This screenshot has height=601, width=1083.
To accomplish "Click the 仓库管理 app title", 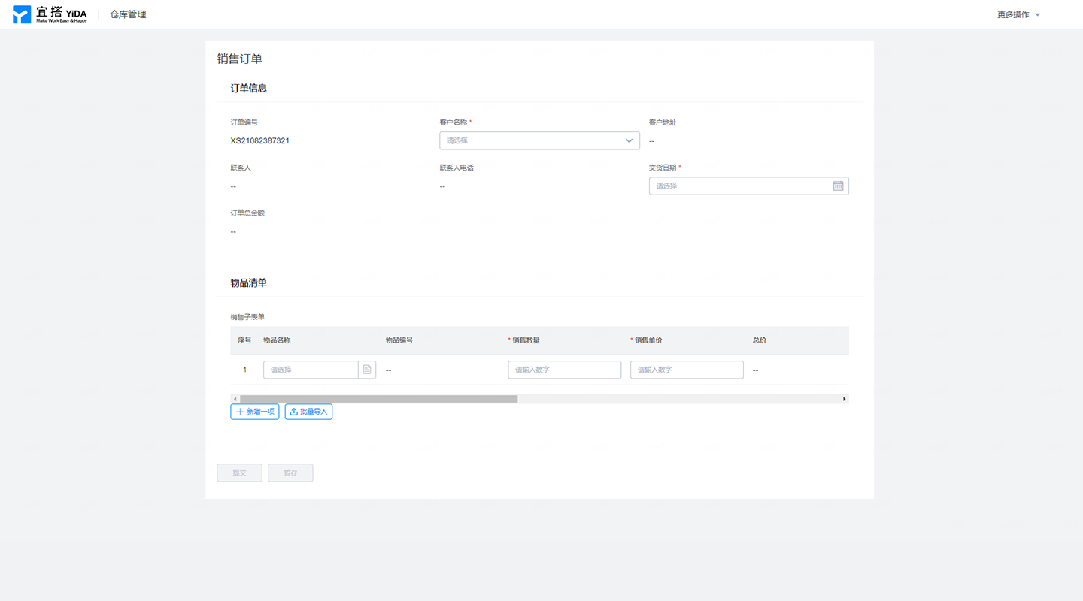I will [x=128, y=14].
